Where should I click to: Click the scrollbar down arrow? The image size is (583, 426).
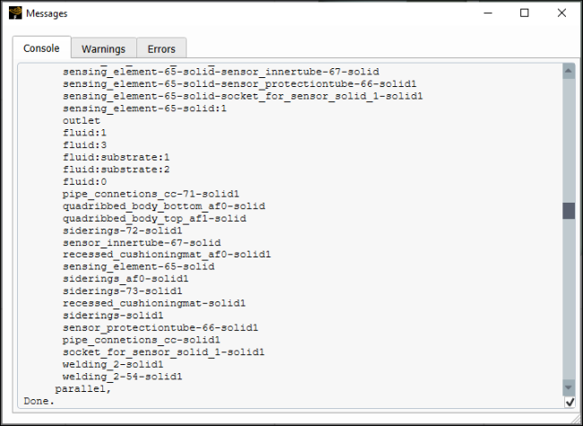pyautogui.click(x=569, y=387)
